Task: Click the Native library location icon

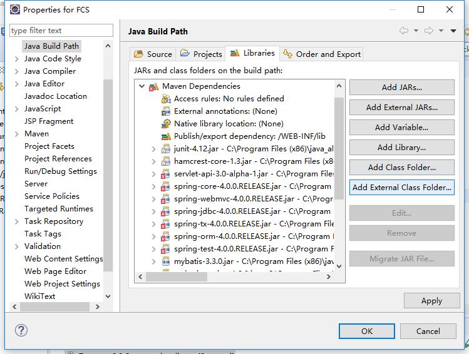Action: [166, 124]
